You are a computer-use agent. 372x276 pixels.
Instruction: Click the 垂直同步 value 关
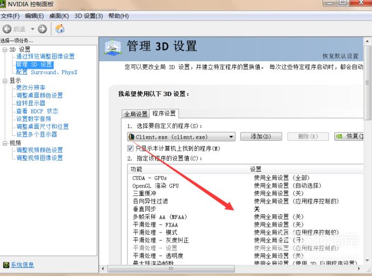257,209
